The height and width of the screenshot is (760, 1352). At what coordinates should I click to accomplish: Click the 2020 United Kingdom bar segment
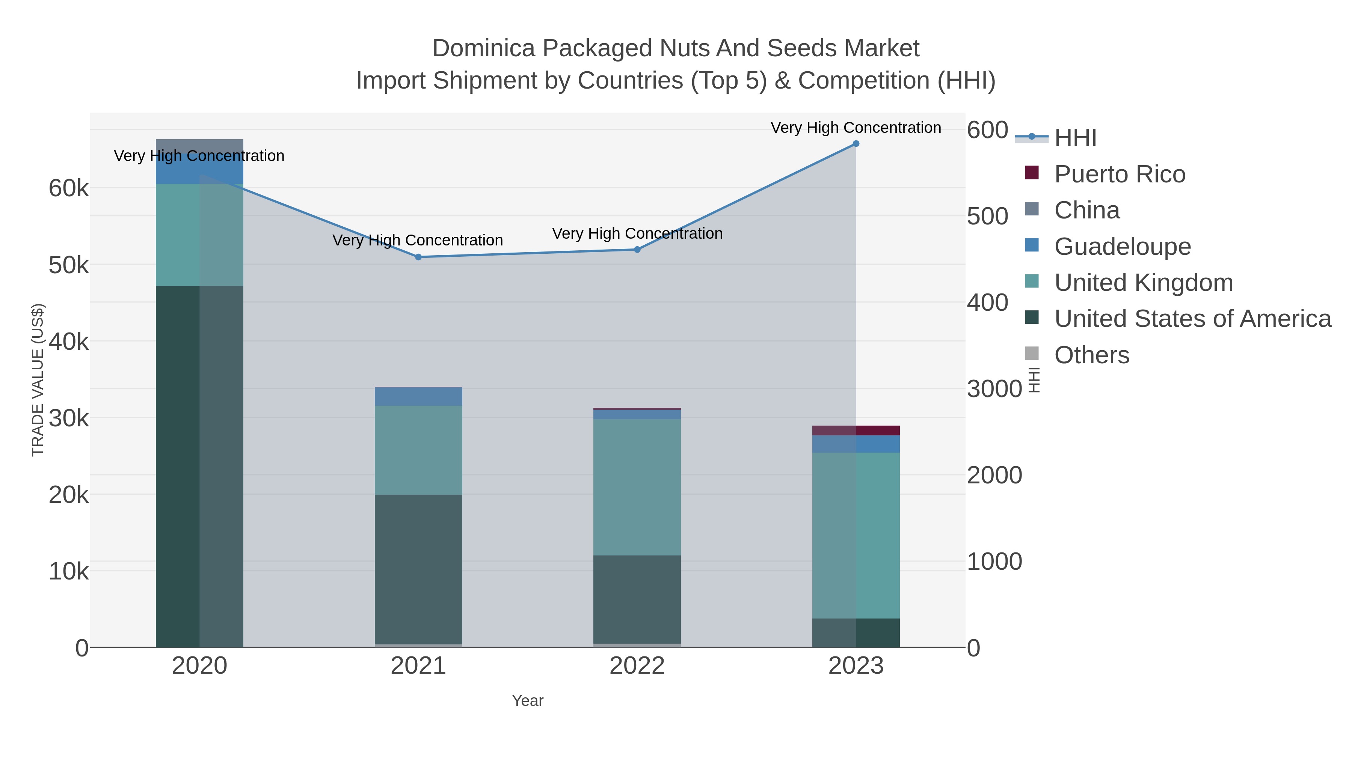tap(199, 235)
